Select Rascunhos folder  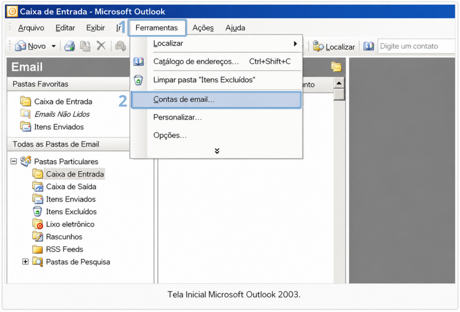64,237
